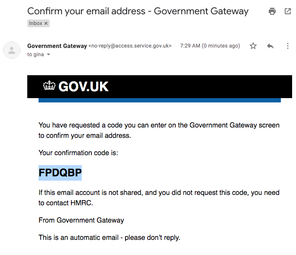This screenshot has width=296, height=255.
Task: Click the crown icon in the GOV.UK banner
Action: click(x=49, y=86)
